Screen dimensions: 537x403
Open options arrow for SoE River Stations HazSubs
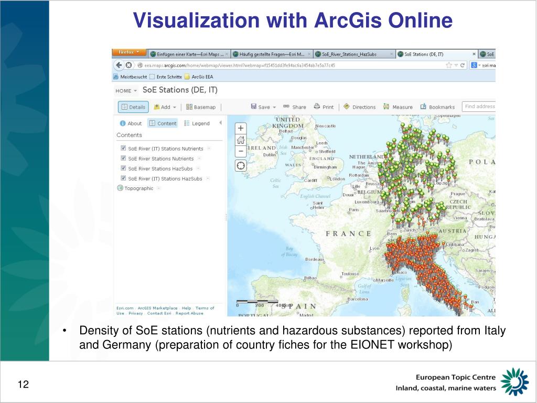point(198,168)
